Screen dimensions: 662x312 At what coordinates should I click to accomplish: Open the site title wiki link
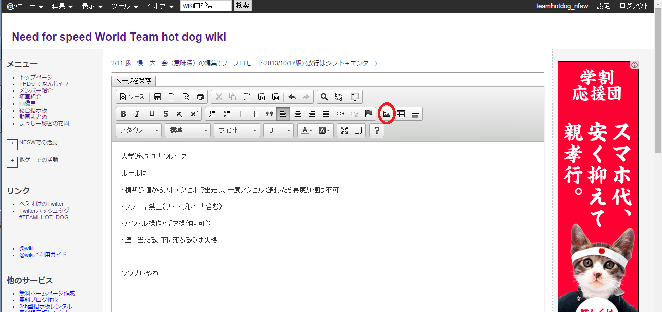[119, 37]
